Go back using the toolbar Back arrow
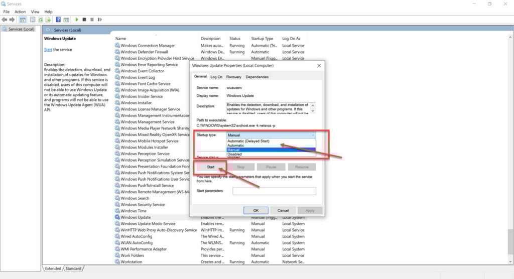The height and width of the screenshot is (279, 514). coord(5,20)
